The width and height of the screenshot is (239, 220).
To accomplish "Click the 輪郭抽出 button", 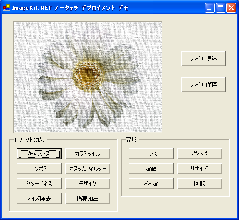I will tap(88, 199).
